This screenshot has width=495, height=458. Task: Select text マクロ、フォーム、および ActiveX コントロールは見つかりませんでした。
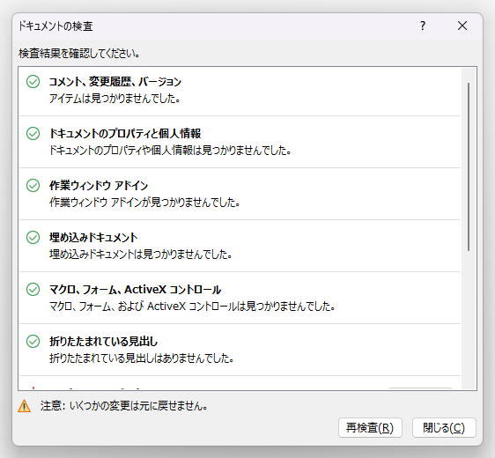(x=192, y=307)
